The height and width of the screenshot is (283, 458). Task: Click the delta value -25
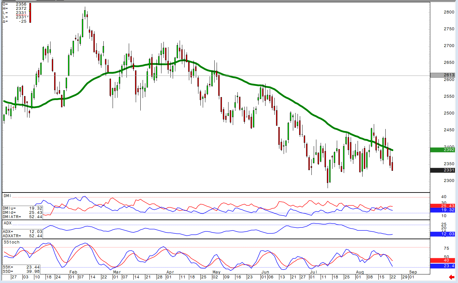[23, 21]
